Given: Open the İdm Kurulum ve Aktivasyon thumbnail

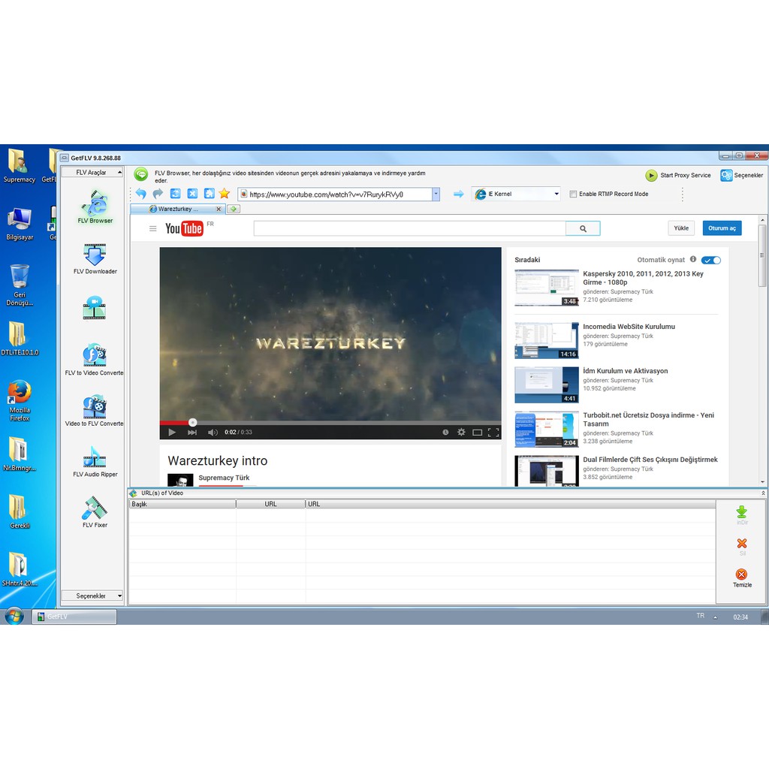Looking at the screenshot, I should coord(547,385).
